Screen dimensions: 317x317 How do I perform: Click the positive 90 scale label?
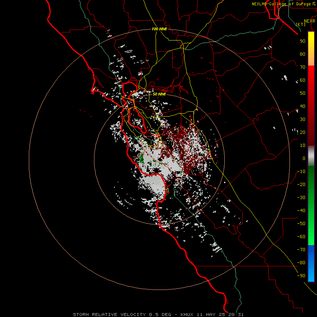point(303,41)
